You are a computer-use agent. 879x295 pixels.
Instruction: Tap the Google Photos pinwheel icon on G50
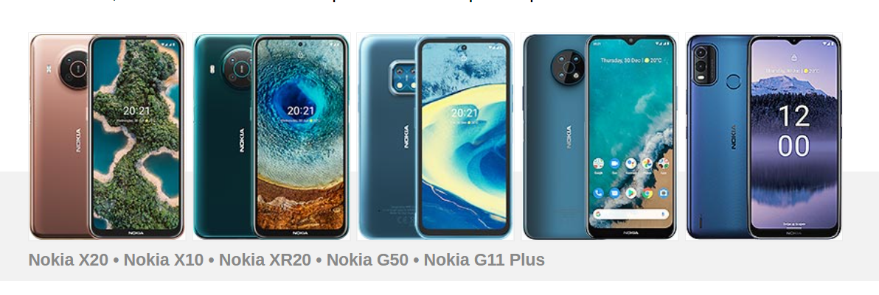[647, 163]
